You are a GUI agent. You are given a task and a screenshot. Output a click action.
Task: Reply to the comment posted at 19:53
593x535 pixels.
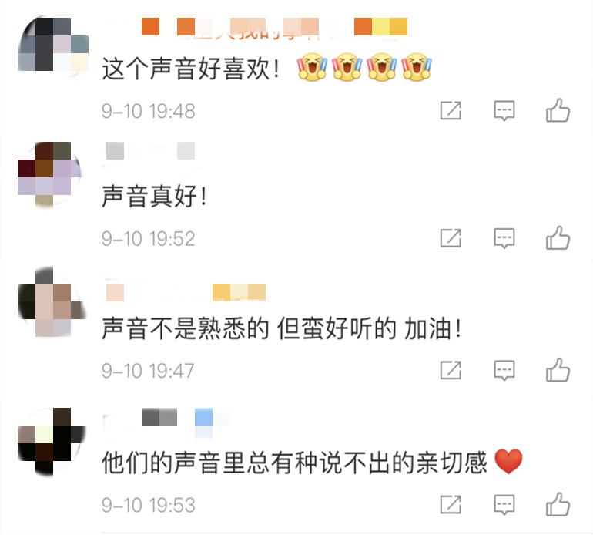(504, 505)
